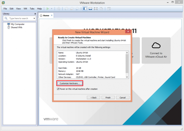Toggle Power on this virtual machine after creation

pos(58,89)
